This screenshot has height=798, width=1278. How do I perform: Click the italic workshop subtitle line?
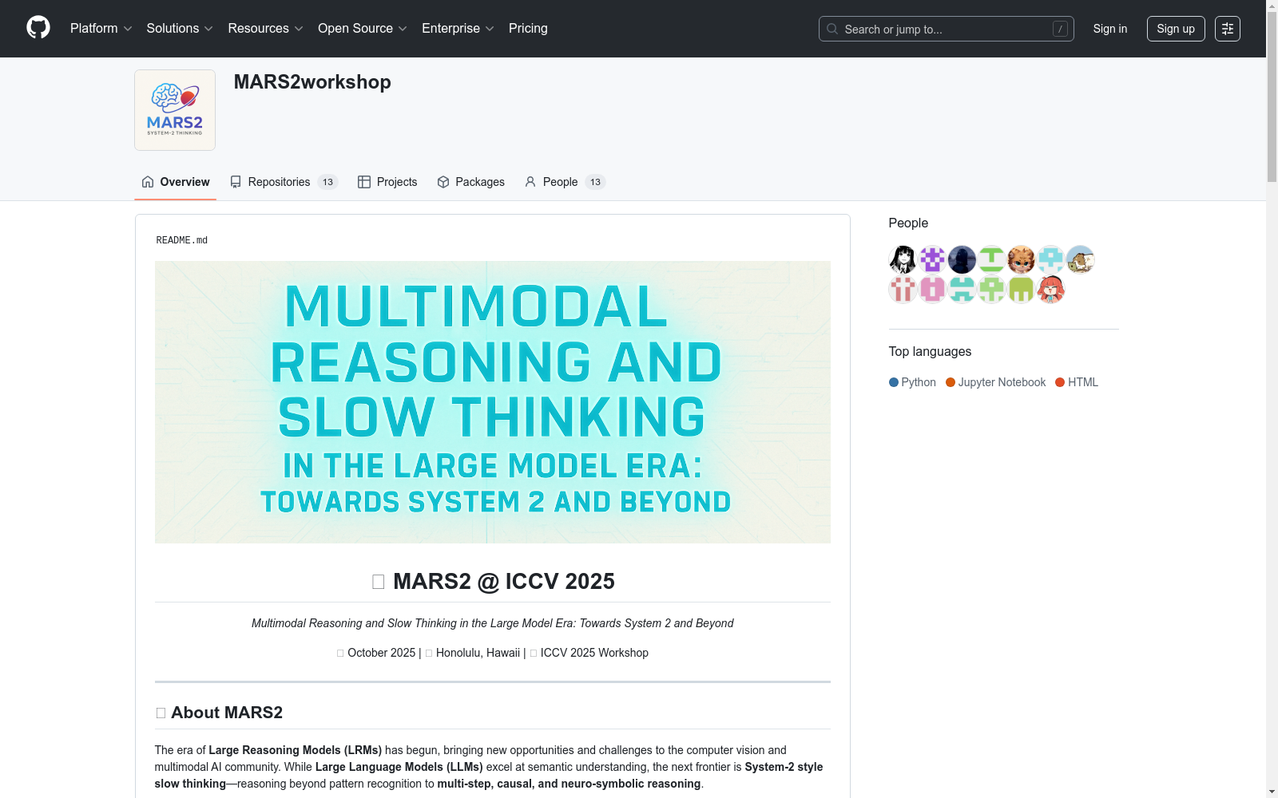pos(493,623)
